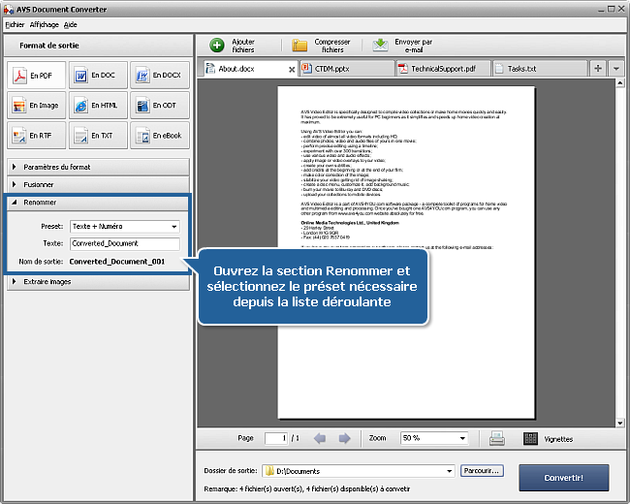Select the En PDF output format
The image size is (630, 504).
[36, 76]
